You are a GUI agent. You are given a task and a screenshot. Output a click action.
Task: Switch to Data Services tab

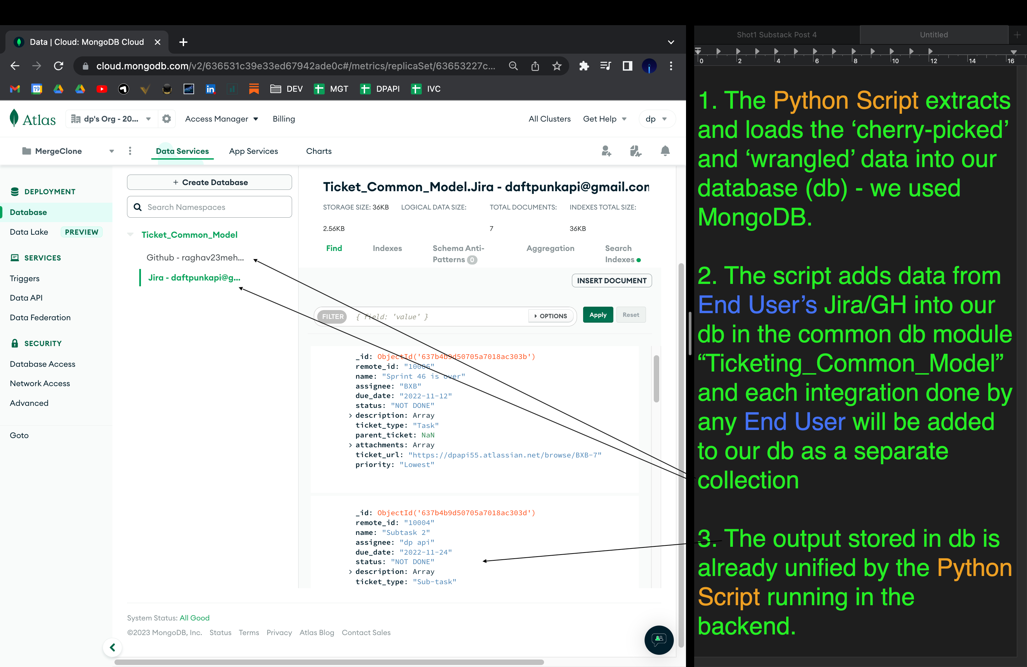182,151
